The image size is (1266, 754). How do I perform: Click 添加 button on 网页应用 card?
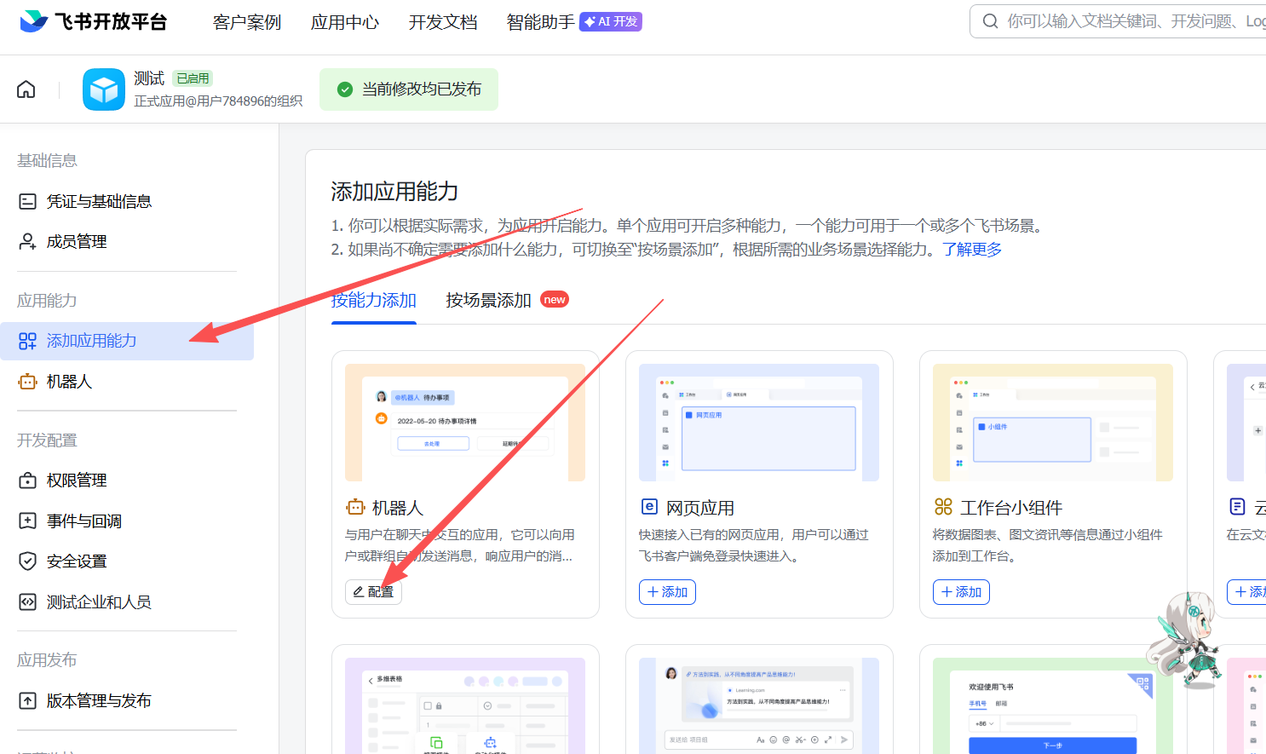667,592
